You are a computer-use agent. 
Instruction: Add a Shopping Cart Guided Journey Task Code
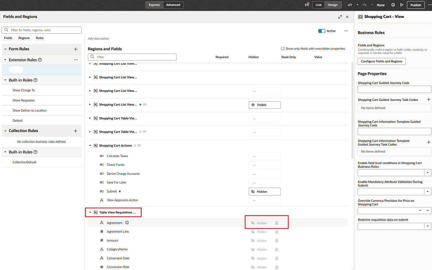pyautogui.click(x=429, y=99)
